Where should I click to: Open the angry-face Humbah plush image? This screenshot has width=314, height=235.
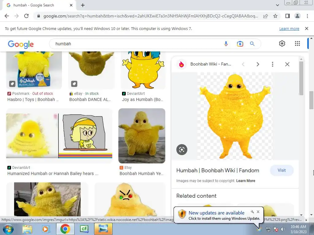[130, 200]
